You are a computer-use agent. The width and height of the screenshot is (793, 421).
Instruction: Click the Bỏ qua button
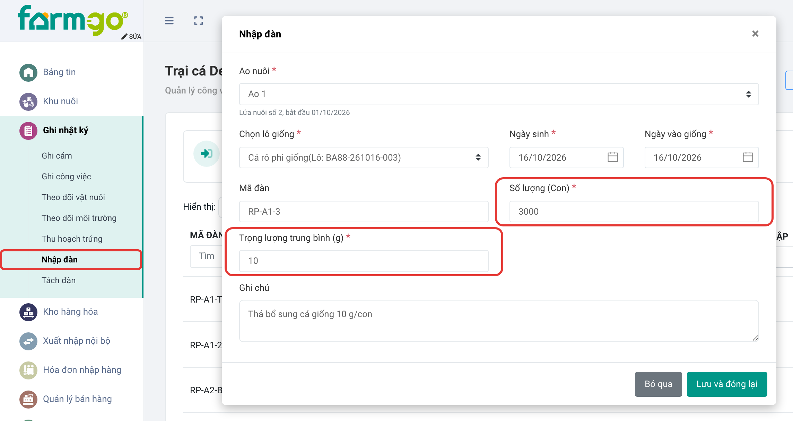(x=658, y=384)
